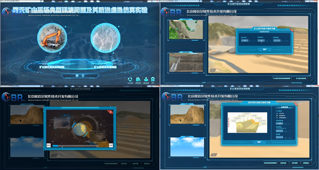
Task: Select the 矿山泥石流治理 tab at bottom right
Action: [x=301, y=78]
